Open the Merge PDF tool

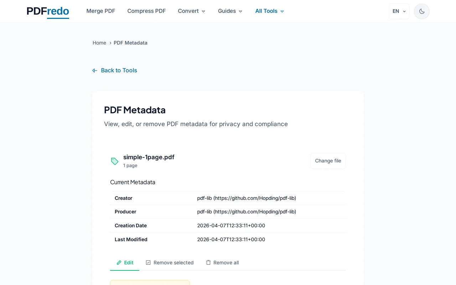coord(101,11)
